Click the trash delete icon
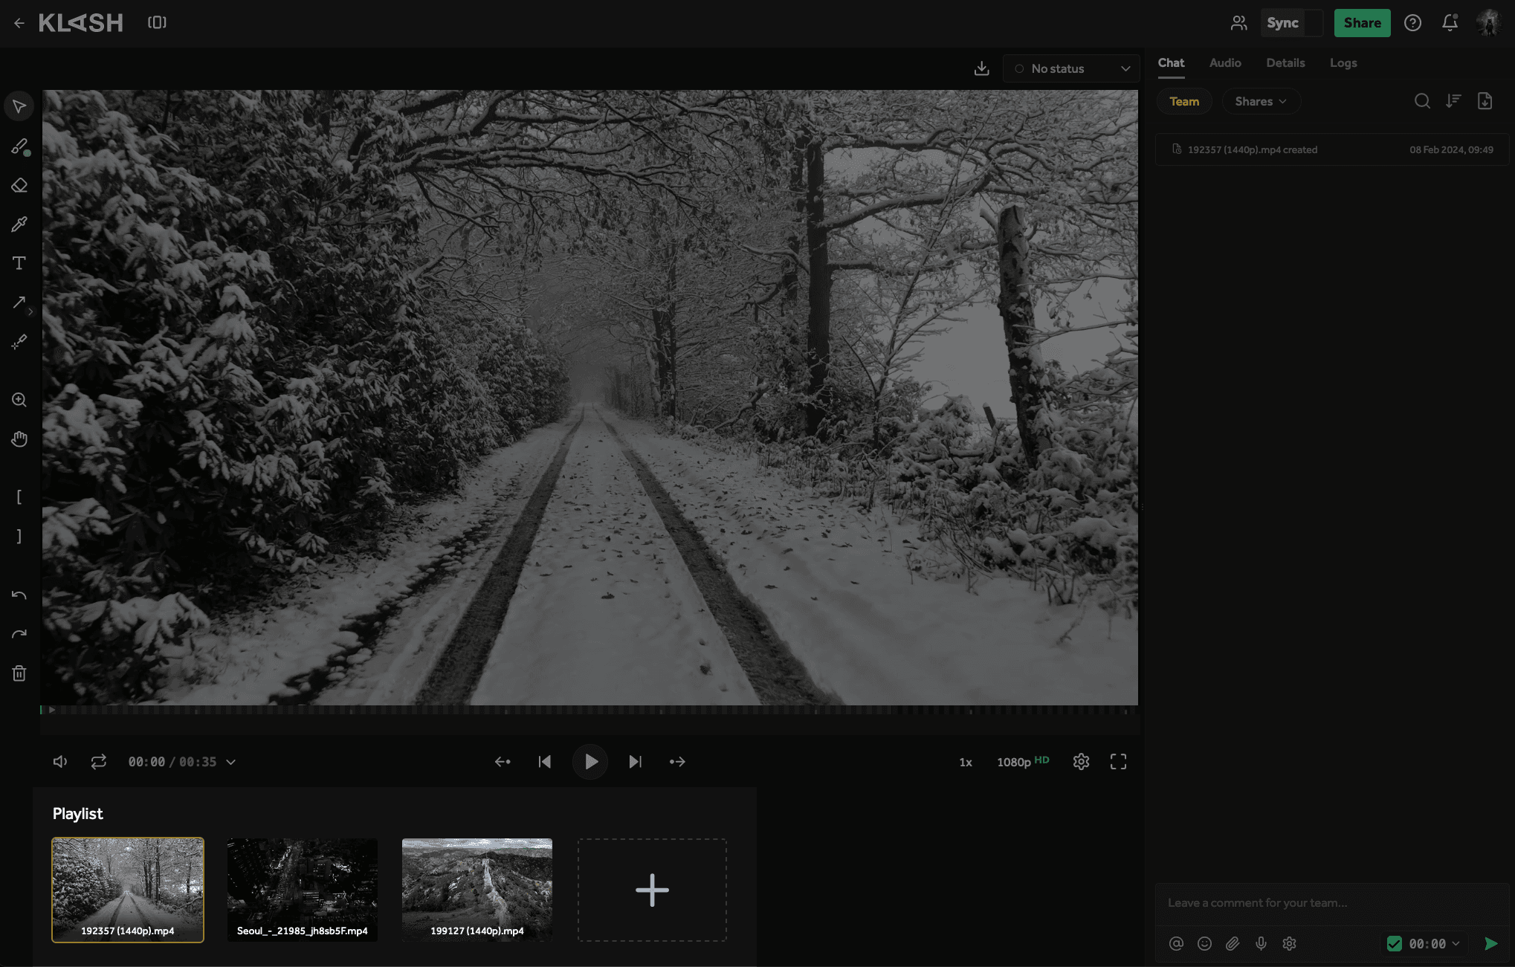Viewport: 1515px width, 967px height. pyautogui.click(x=19, y=673)
